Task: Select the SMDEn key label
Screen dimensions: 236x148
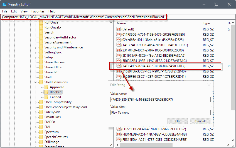Action: click(50, 122)
